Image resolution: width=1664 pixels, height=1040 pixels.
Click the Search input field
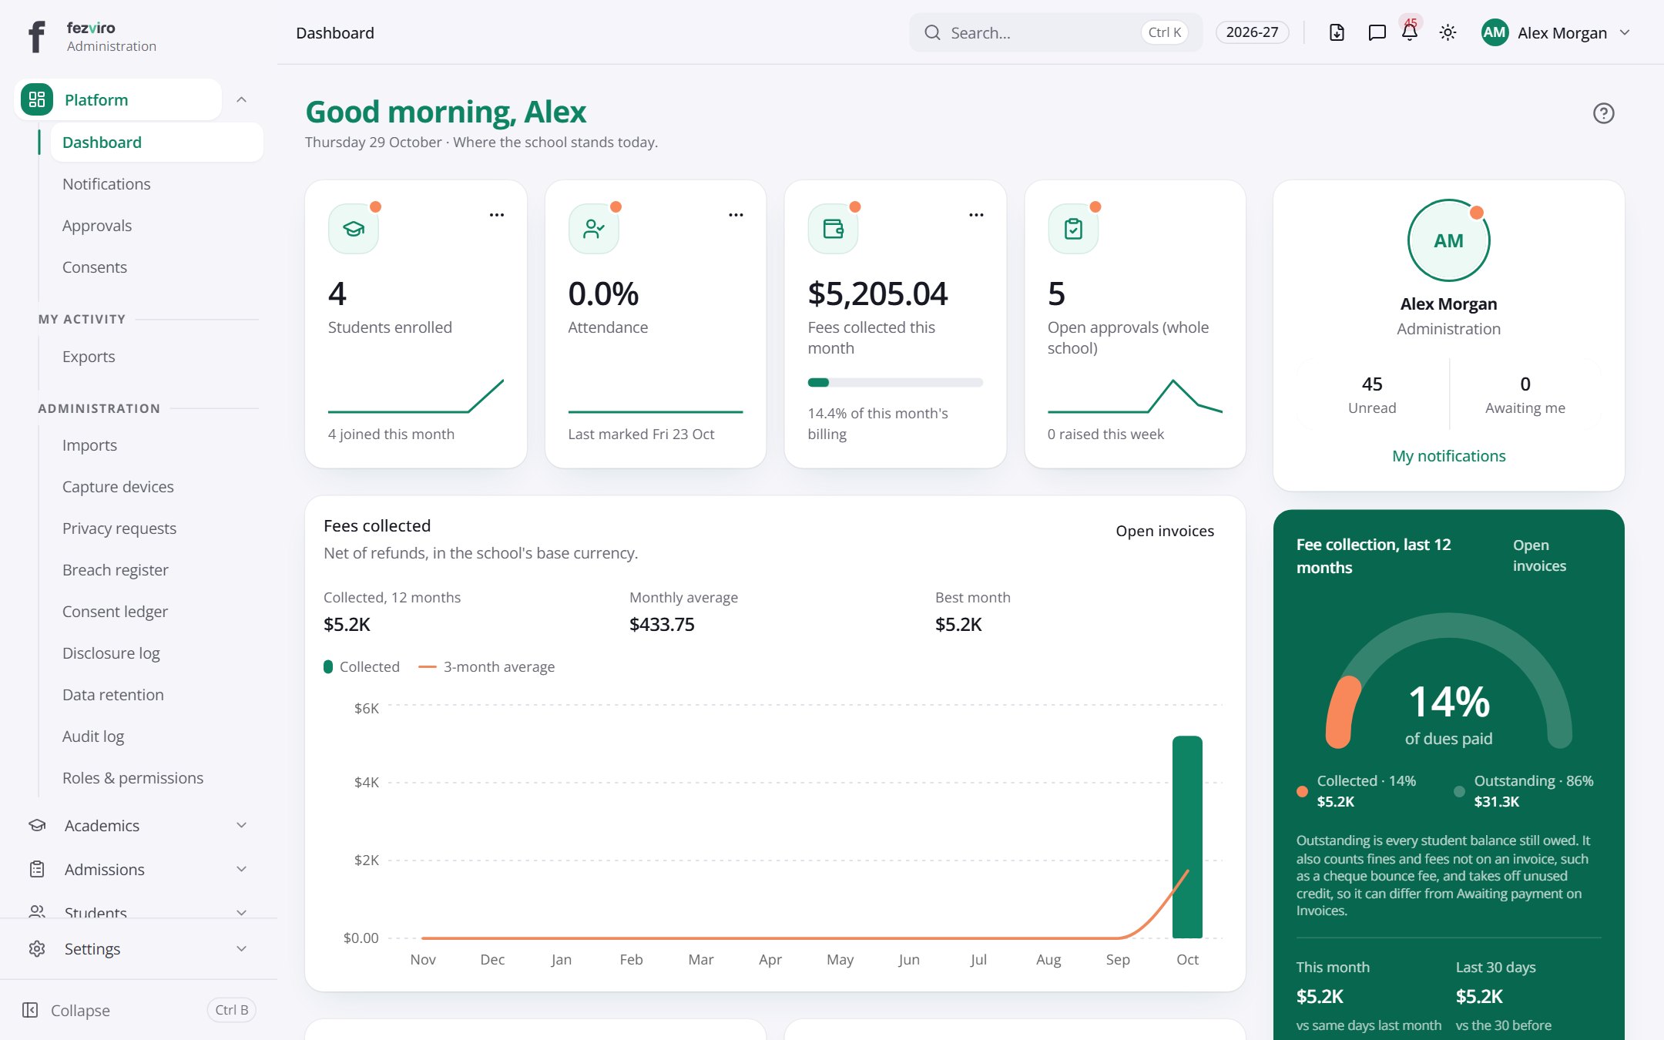1055,32
